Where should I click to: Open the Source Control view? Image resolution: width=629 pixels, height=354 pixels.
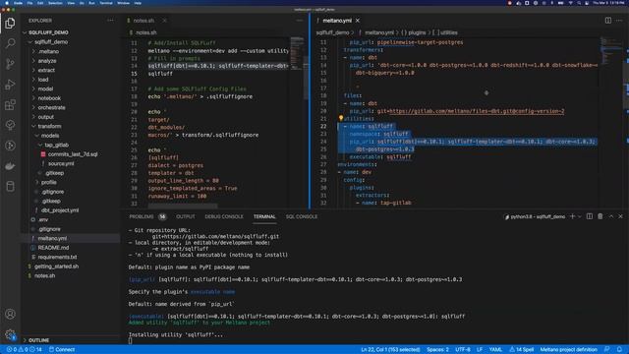pyautogui.click(x=10, y=64)
